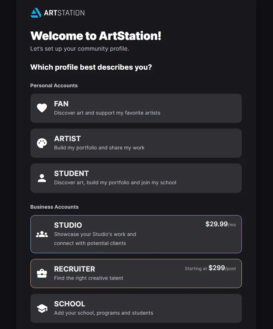Click 'Add your school, programs and students'
The image size is (273, 329).
[104, 313]
